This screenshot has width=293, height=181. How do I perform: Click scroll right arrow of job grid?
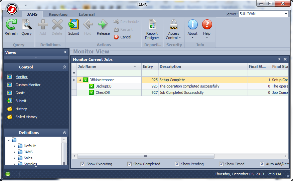coord(285,156)
